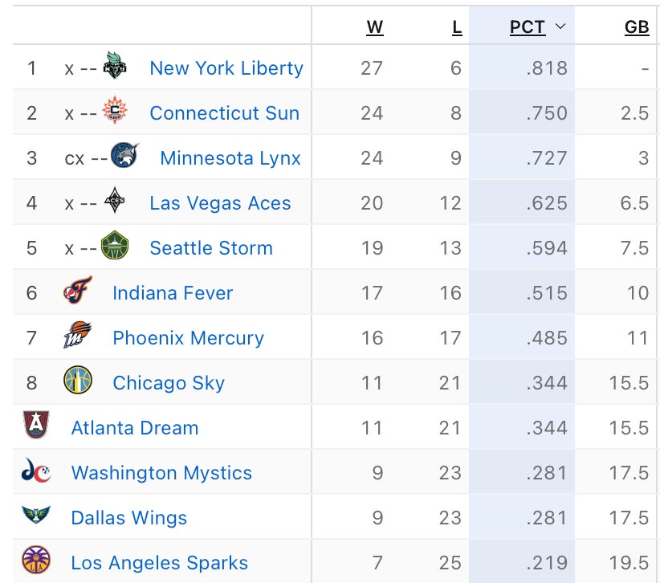Image resolution: width=660 pixels, height=583 pixels.
Task: Click the Dallas Wings team logo
Action: [x=37, y=516]
